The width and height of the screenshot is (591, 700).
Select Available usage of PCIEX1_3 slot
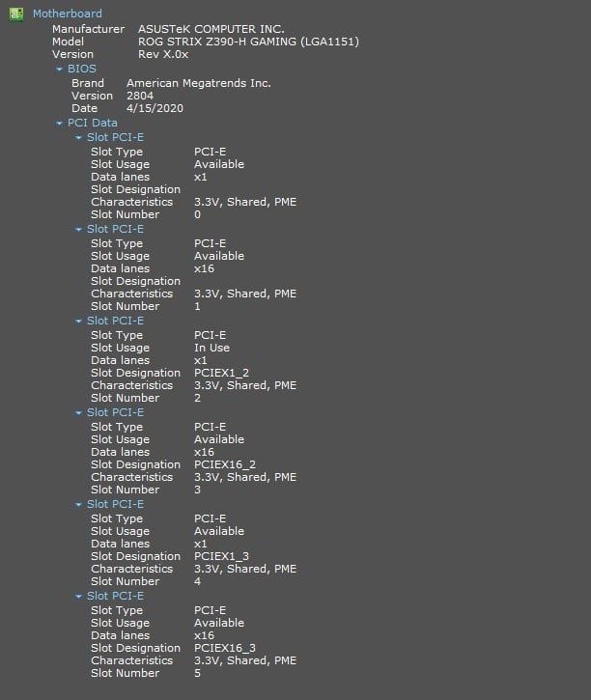coord(219,531)
